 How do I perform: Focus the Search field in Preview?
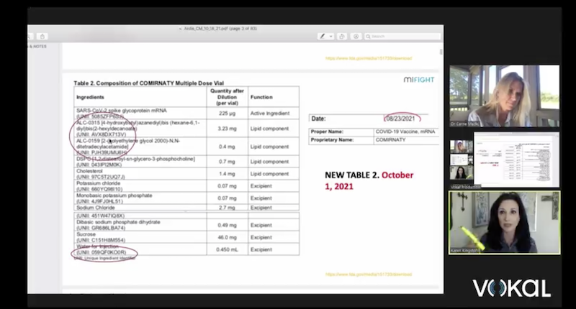(402, 36)
